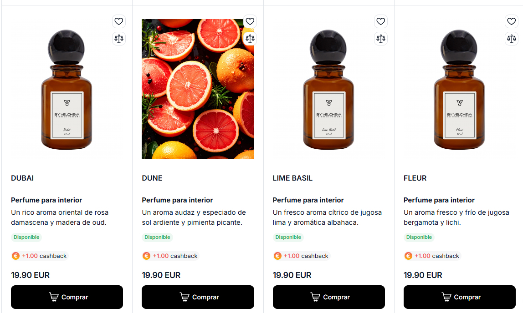Click the heart icon above the grapefruit image

(x=250, y=21)
